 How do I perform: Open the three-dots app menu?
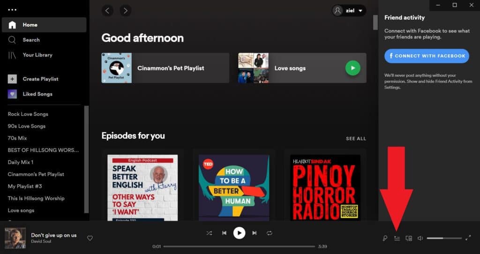coord(12,10)
